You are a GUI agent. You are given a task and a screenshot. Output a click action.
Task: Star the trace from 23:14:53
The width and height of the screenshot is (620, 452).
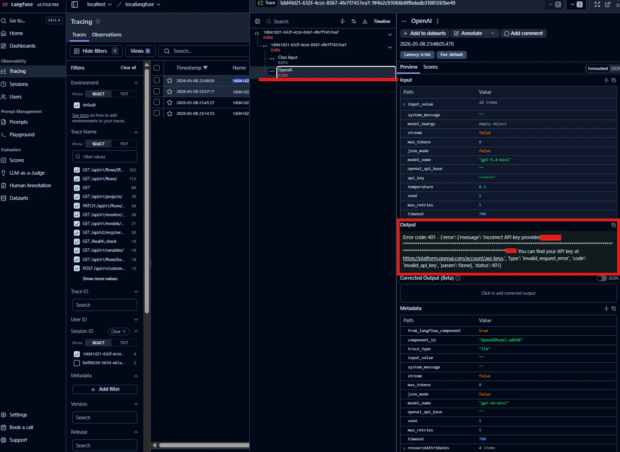coord(170,113)
